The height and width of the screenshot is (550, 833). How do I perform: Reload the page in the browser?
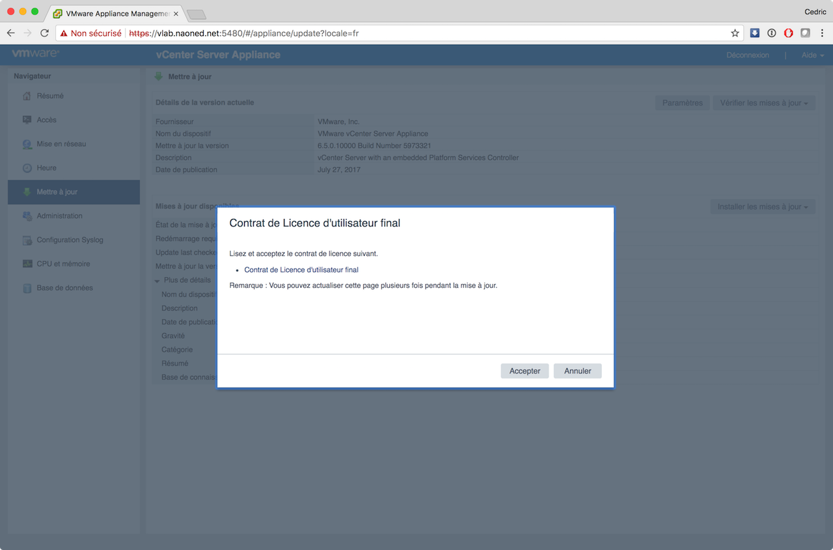pos(44,33)
